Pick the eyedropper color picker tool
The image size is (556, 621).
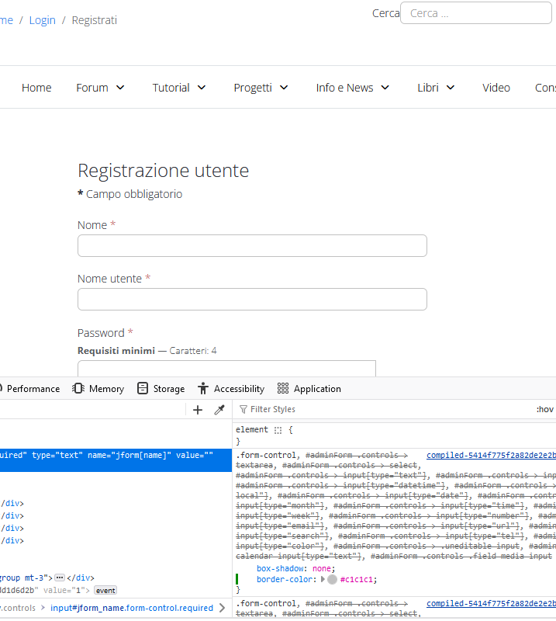click(219, 410)
